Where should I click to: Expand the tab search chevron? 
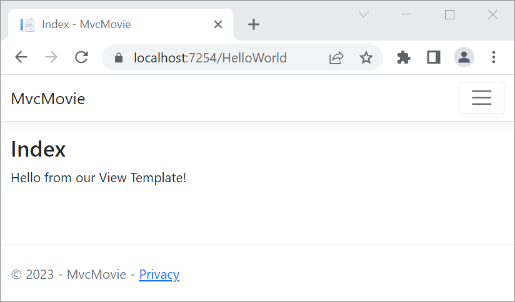[364, 15]
